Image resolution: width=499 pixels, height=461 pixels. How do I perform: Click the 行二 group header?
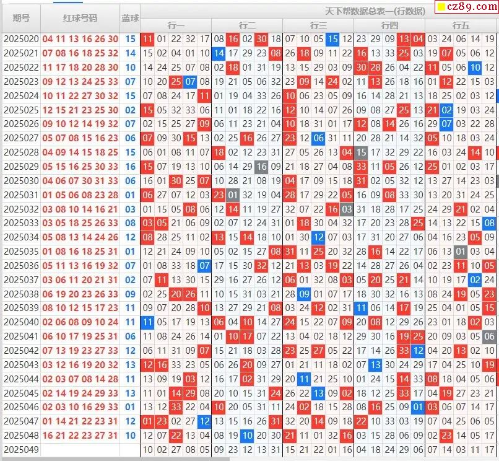(x=247, y=25)
